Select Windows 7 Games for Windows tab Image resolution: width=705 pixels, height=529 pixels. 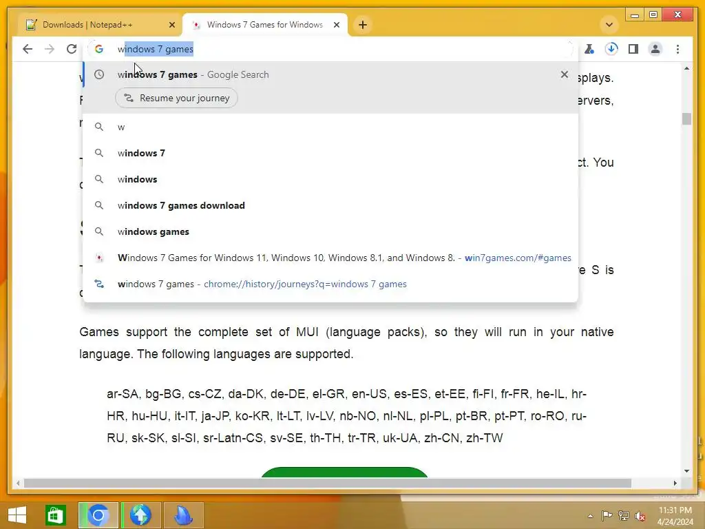[265, 25]
